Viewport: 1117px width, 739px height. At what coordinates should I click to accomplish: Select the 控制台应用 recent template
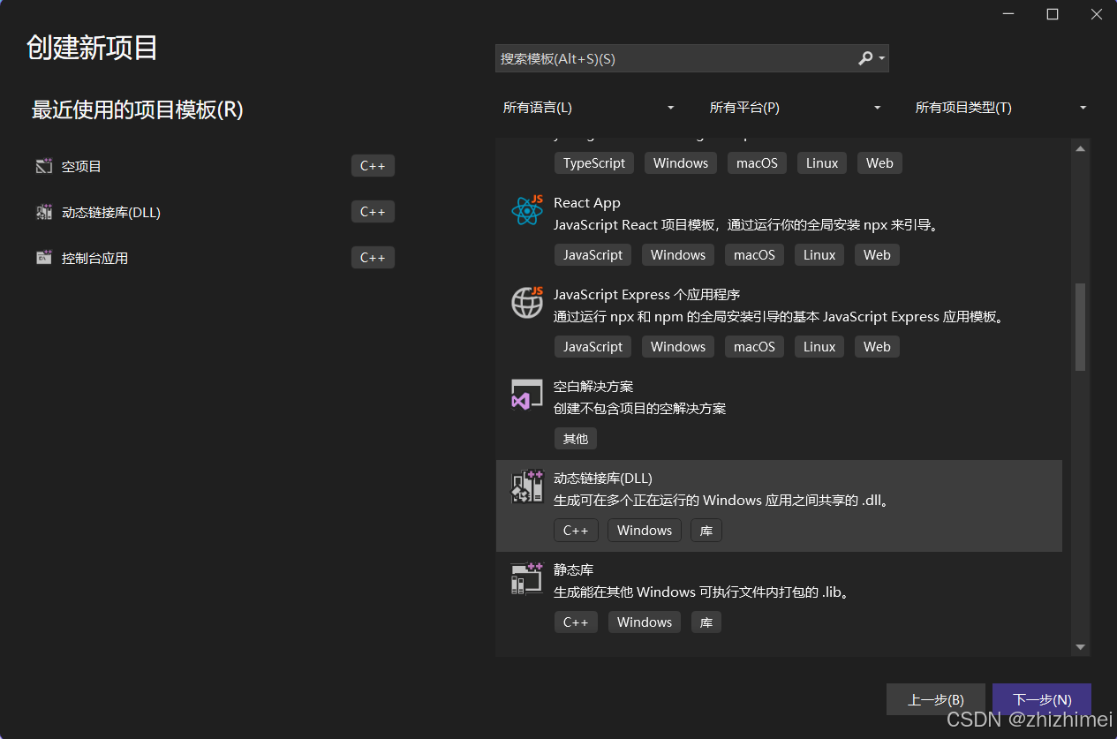tap(214, 258)
